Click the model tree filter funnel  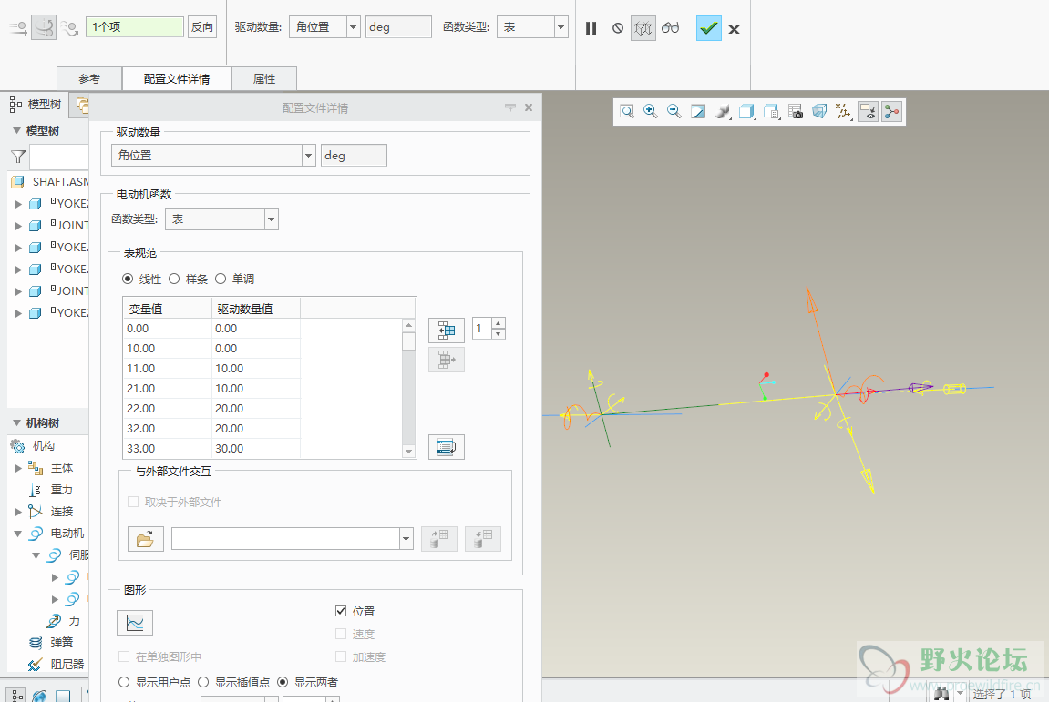pos(18,158)
